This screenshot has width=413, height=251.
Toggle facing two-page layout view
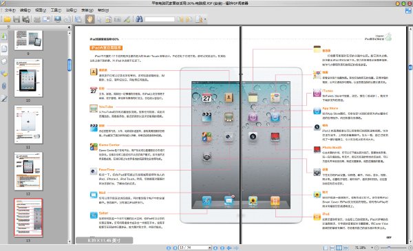click(339, 248)
